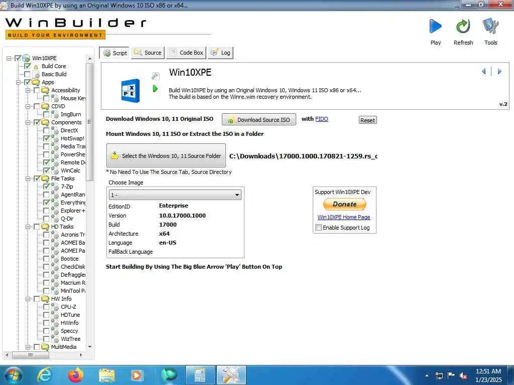The width and height of the screenshot is (514, 385).
Task: Open the FIDO link
Action: click(322, 119)
